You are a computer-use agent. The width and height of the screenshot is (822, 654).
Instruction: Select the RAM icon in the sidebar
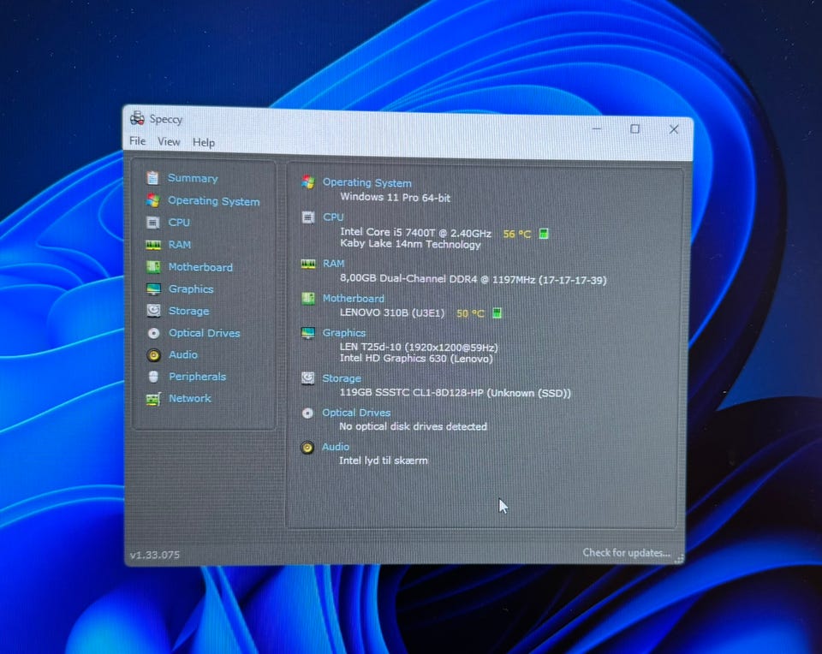(153, 245)
